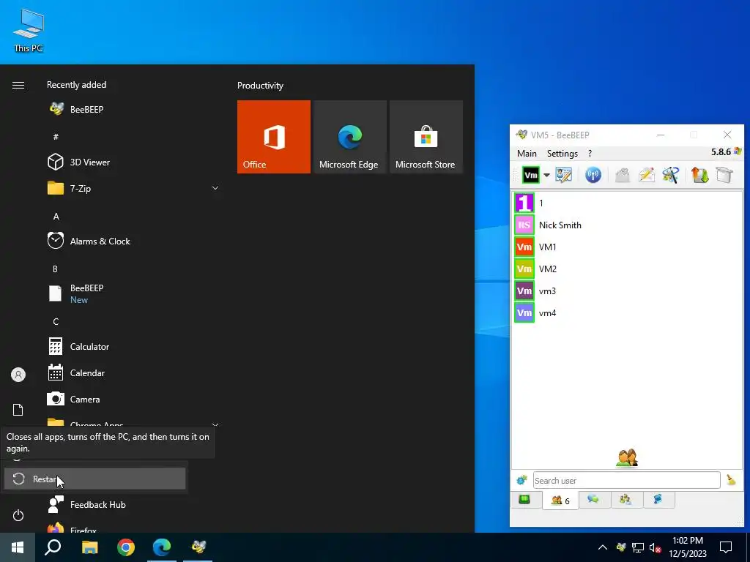Open Google Chrome from the taskbar
Screen dimensions: 750x562
pyautogui.click(x=126, y=547)
